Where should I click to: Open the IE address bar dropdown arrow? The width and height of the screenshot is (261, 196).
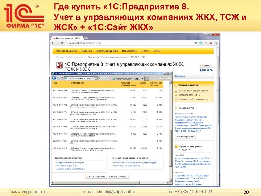click(96, 78)
